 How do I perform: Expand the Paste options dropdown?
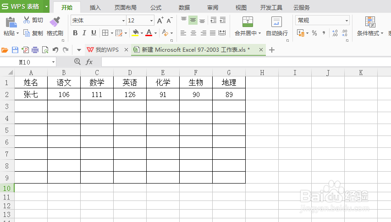click(18, 33)
